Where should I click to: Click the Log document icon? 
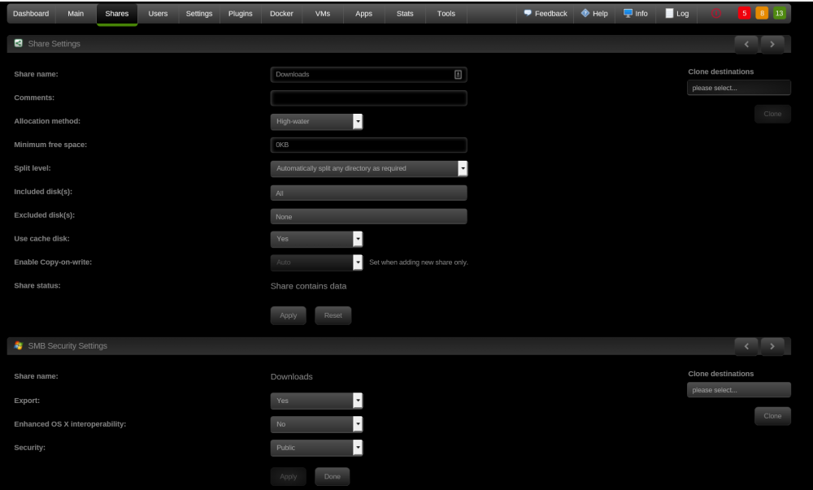669,13
